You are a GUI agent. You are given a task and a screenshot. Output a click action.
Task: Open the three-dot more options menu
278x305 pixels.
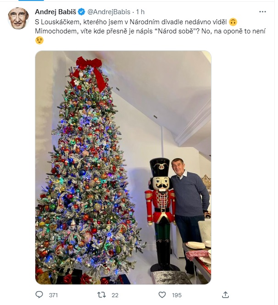pyautogui.click(x=262, y=12)
